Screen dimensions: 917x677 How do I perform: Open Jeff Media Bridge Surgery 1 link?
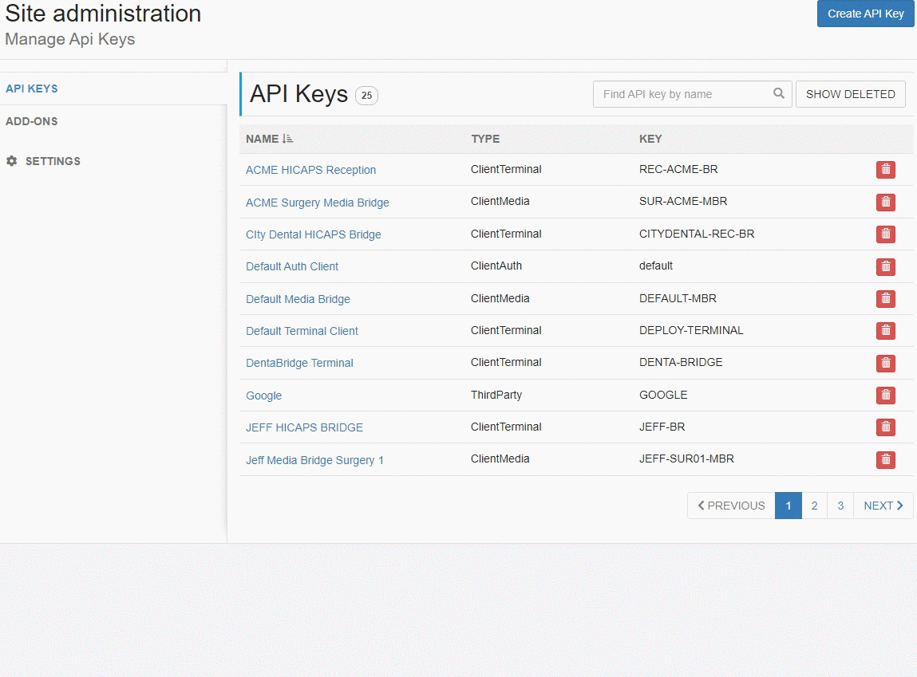coord(314,460)
